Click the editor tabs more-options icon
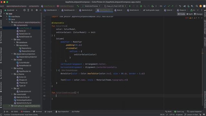 coord(202,10)
